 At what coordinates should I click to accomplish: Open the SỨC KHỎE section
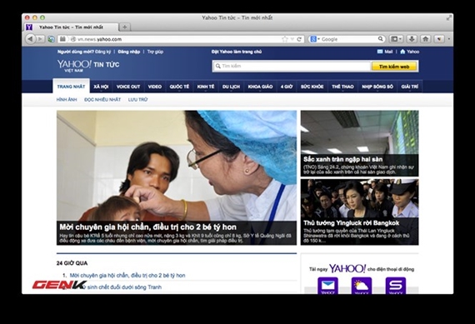[x=312, y=87]
